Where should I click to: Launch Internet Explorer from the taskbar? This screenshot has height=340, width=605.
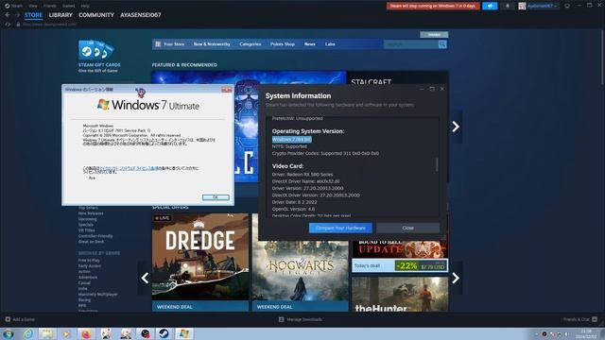pyautogui.click(x=27, y=333)
